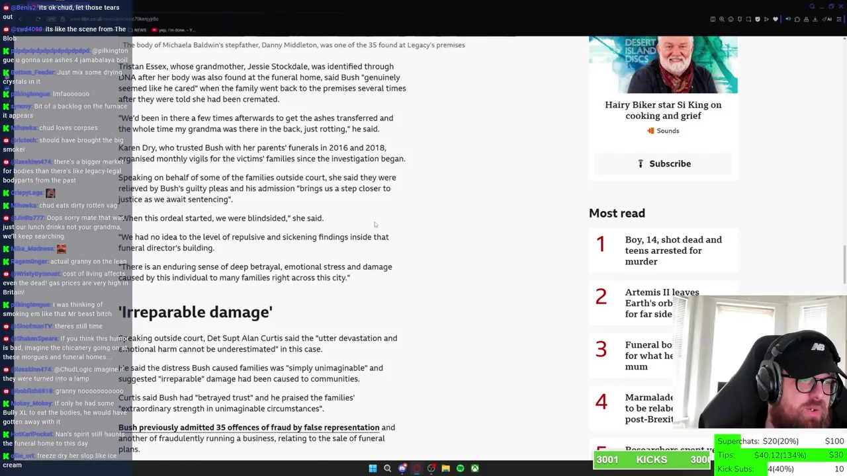Open the Windows Start menu
Screen dimensions: 847x476
pos(373,468)
